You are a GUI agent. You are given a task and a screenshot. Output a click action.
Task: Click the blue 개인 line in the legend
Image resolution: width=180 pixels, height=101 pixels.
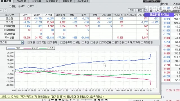coord(11,48)
